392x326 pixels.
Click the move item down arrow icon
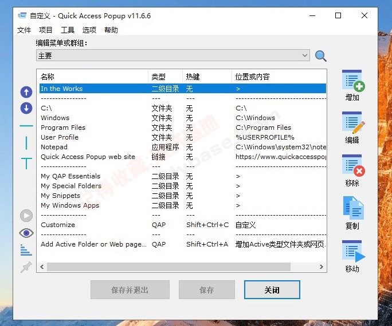(x=26, y=108)
